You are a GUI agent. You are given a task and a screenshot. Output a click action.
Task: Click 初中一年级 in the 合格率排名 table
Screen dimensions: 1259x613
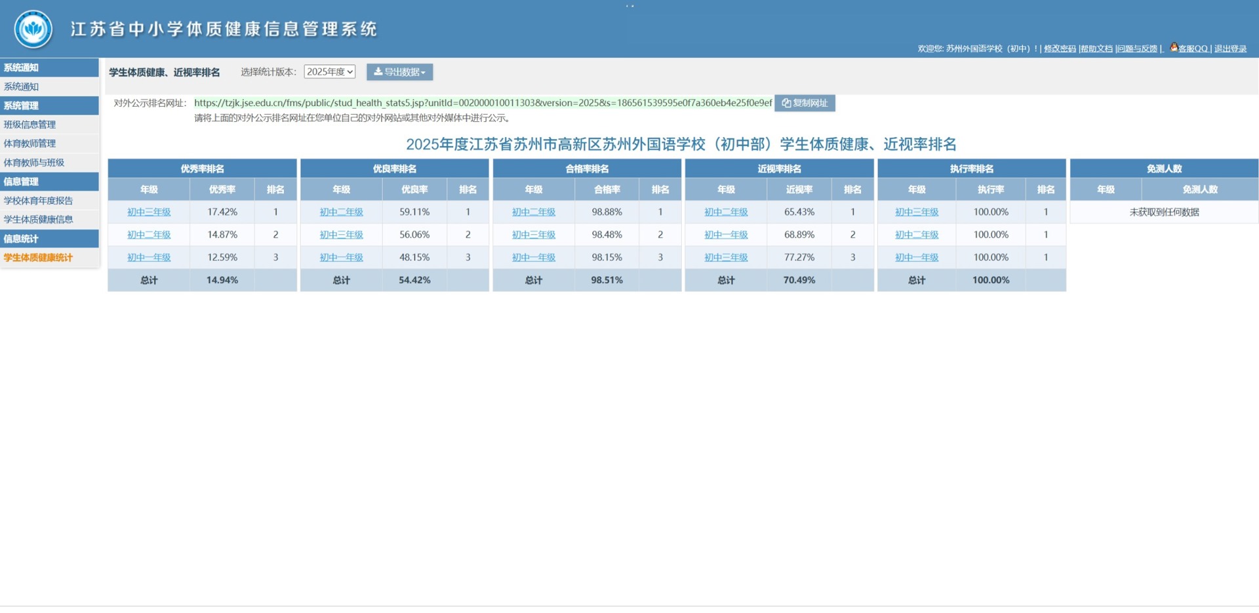pos(533,258)
